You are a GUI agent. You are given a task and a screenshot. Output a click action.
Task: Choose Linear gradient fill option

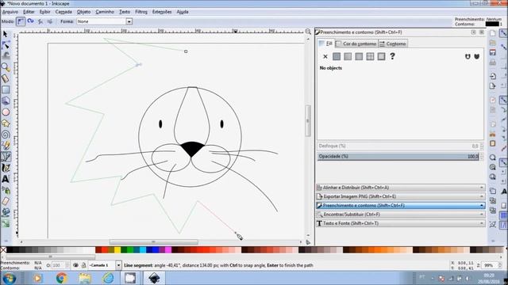(x=348, y=56)
